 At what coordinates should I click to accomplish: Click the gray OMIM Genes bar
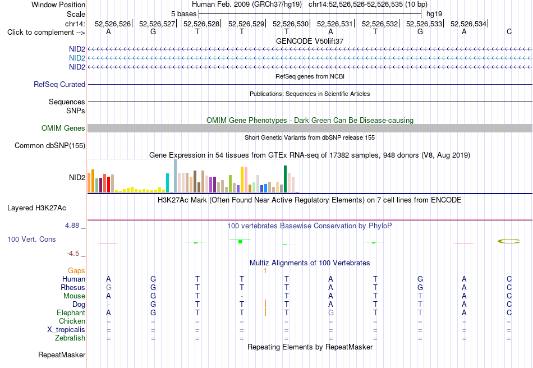point(310,128)
